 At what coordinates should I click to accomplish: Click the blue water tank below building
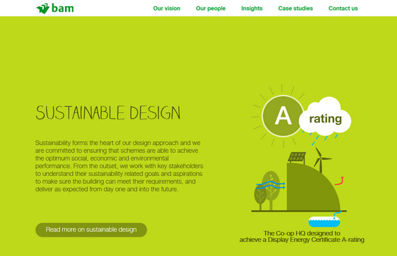pyautogui.click(x=324, y=222)
